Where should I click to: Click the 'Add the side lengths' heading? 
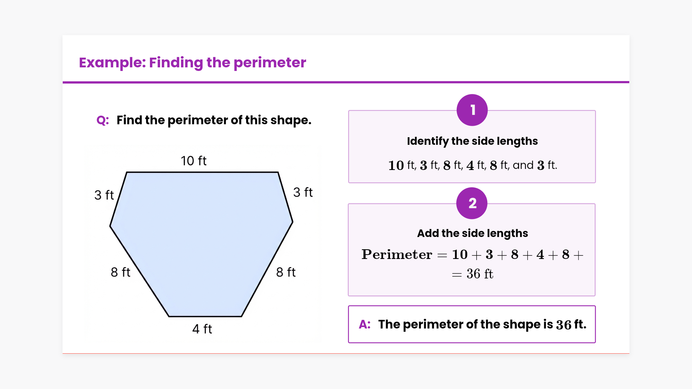point(472,233)
